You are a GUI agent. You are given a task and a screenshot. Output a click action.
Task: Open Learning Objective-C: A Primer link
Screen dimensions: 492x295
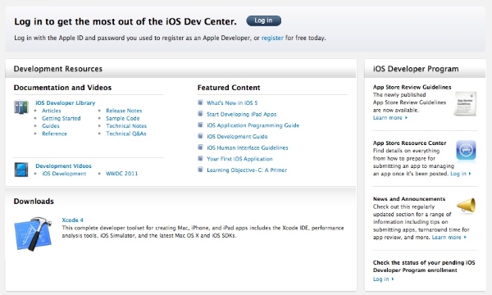pyautogui.click(x=247, y=170)
